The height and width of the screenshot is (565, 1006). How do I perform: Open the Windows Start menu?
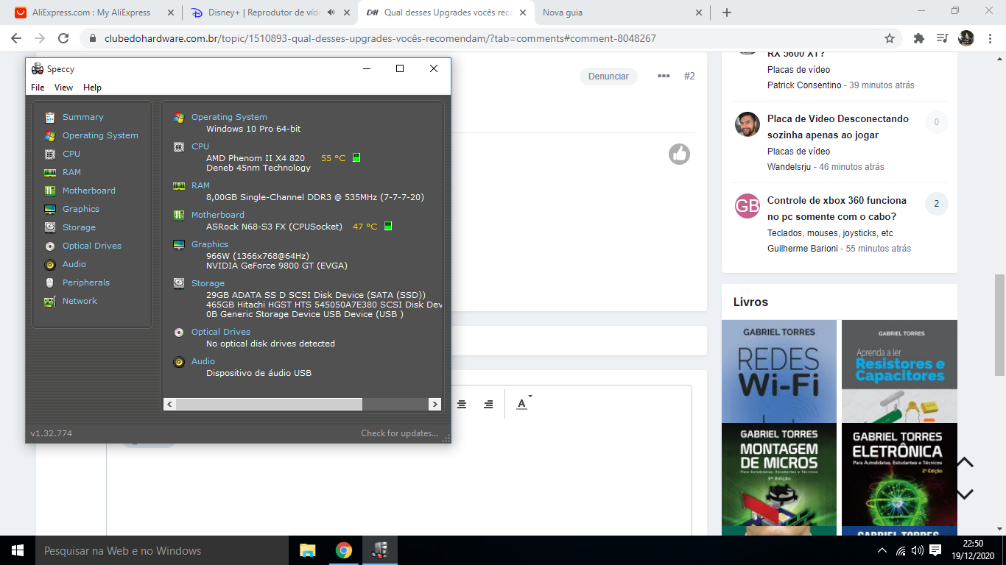(x=18, y=550)
